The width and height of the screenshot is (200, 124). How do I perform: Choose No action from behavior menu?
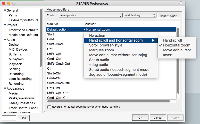click(x=121, y=35)
